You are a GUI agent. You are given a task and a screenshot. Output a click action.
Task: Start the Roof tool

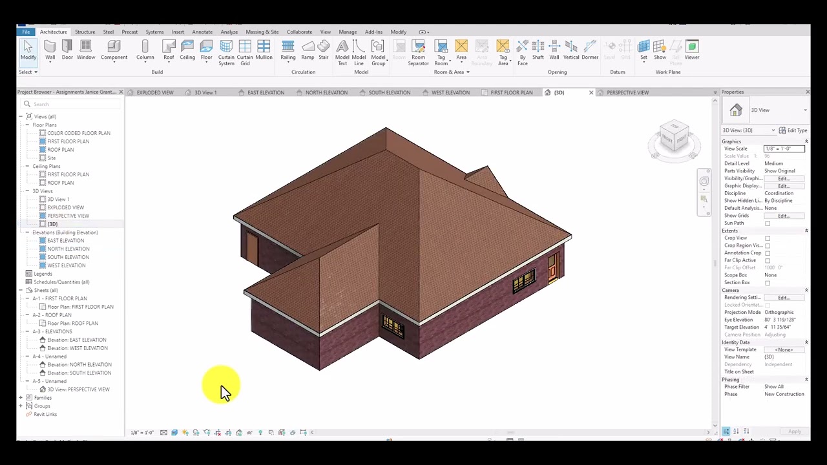(169, 50)
